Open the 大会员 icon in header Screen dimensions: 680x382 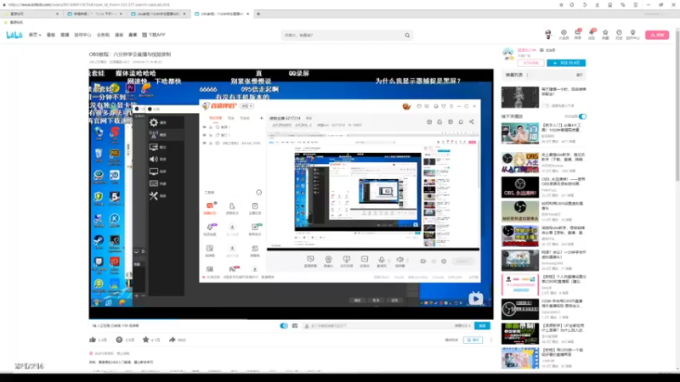tap(564, 35)
